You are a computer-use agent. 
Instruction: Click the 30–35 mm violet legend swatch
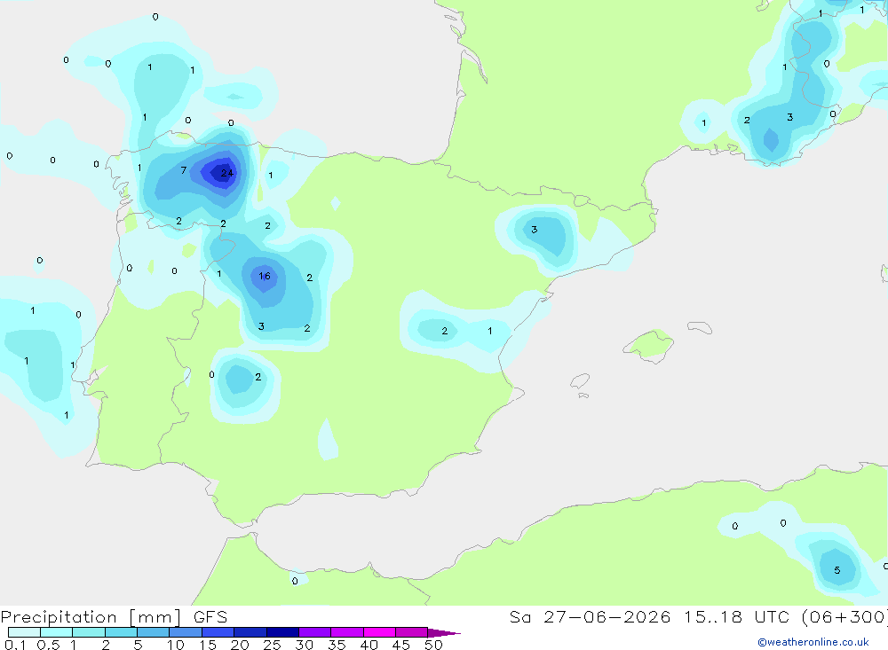click(314, 632)
